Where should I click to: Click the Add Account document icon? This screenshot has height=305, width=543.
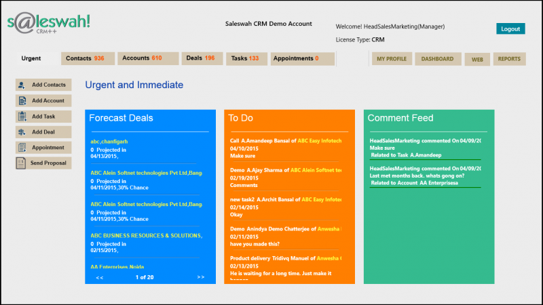coord(22,100)
